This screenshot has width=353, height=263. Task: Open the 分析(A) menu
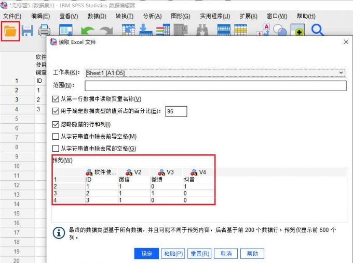(x=153, y=16)
